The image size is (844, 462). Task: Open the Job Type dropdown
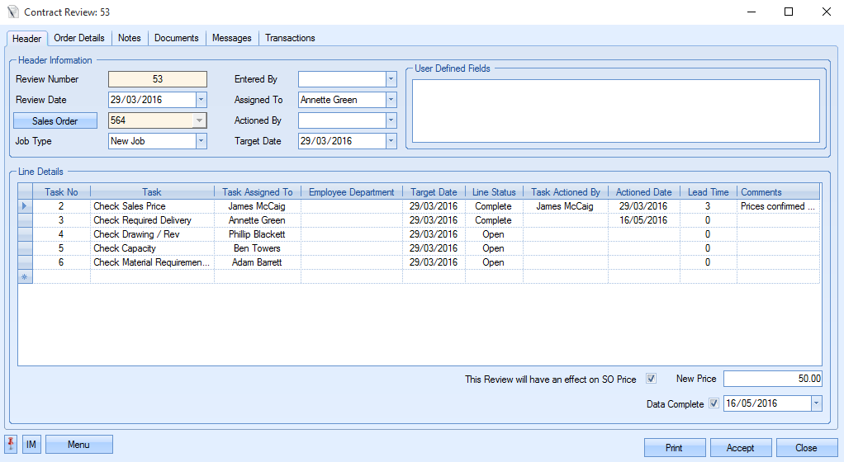201,141
